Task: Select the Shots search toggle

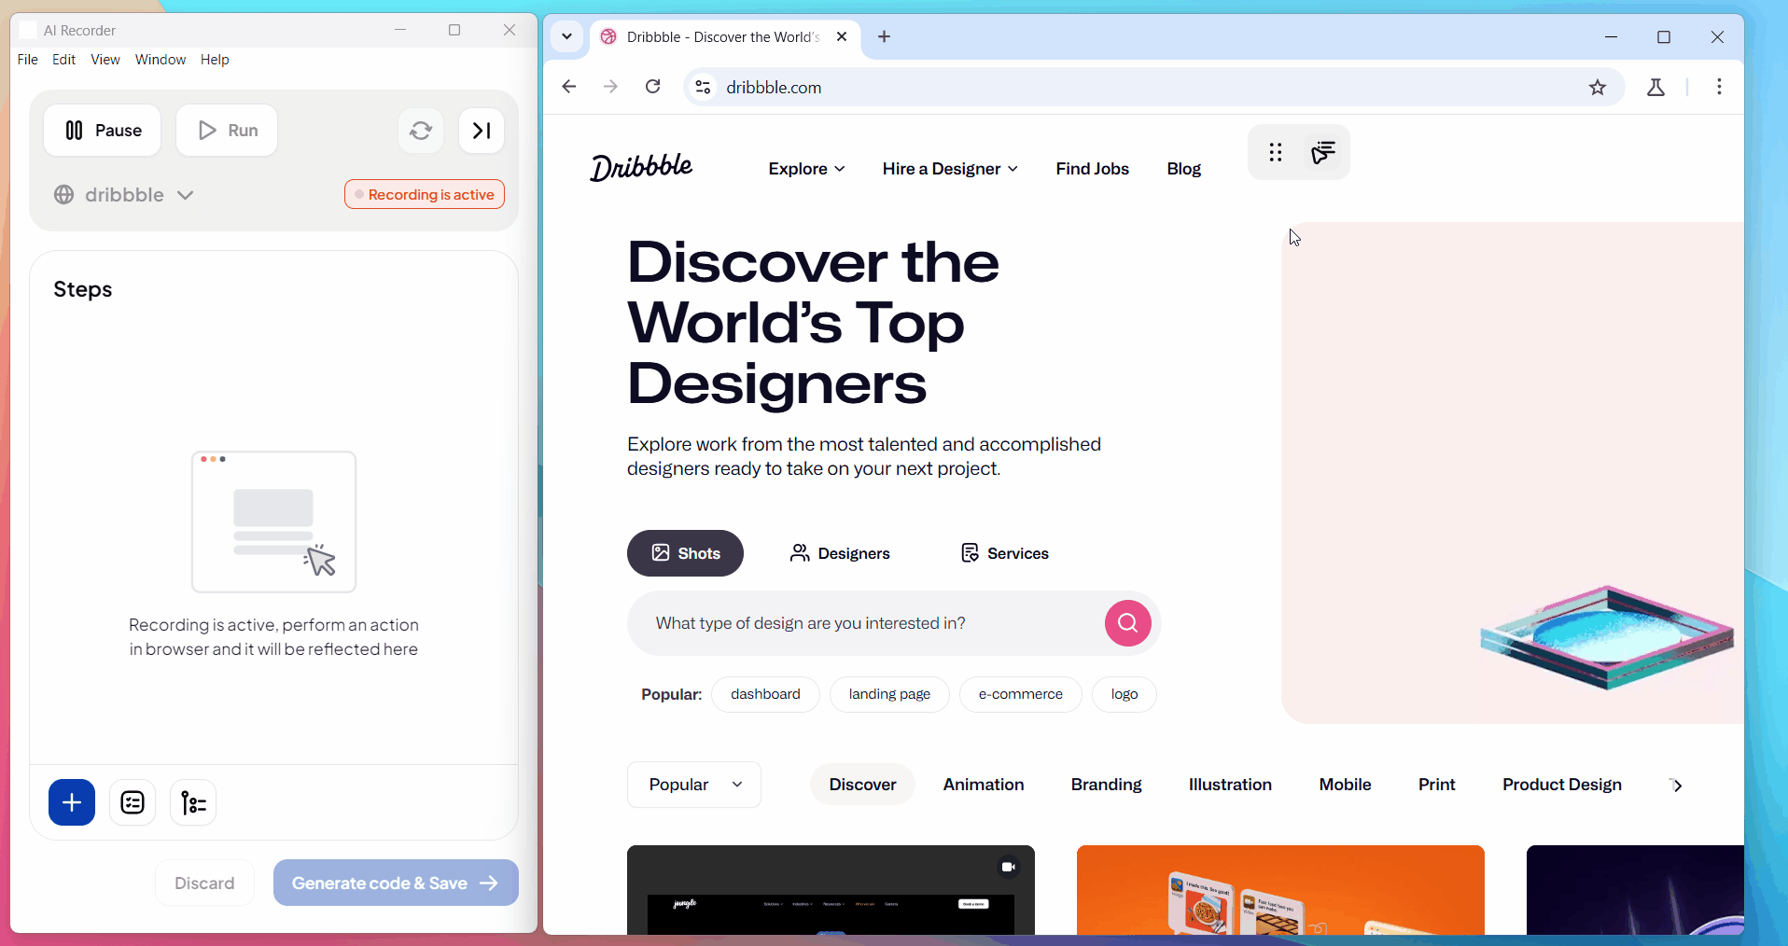Action: (x=685, y=553)
